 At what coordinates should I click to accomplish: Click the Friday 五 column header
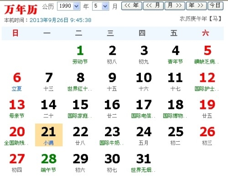pos(174,33)
